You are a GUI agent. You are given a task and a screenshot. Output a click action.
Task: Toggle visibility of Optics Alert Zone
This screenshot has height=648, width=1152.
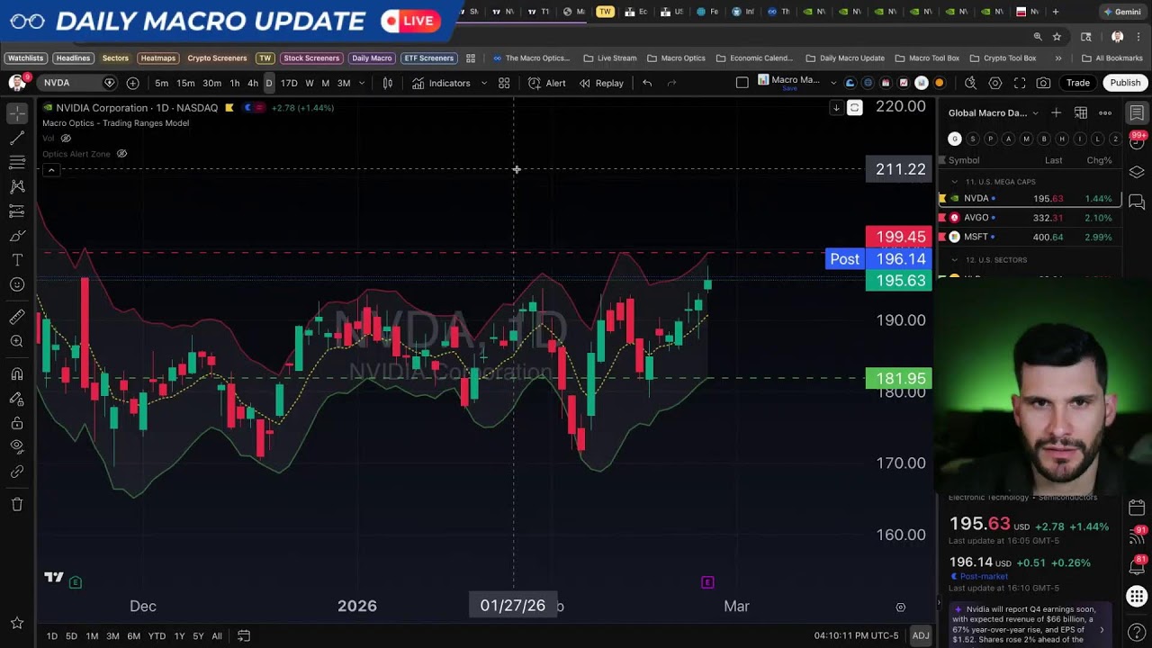tap(121, 154)
